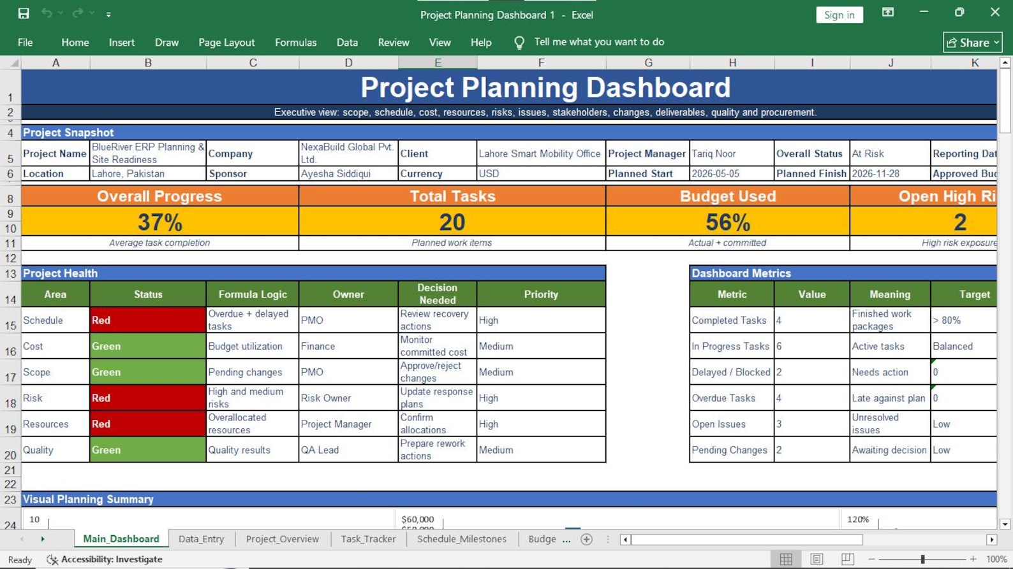Select the planned start 2026-05-05 cell
The image size is (1013, 569).
[x=732, y=173]
